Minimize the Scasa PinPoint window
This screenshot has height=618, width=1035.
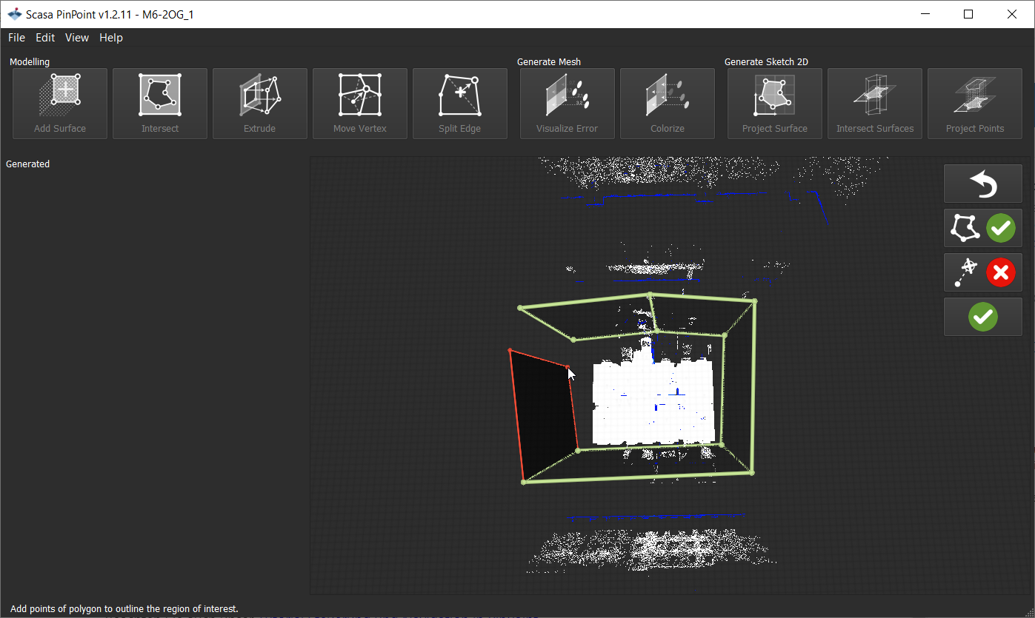point(924,14)
